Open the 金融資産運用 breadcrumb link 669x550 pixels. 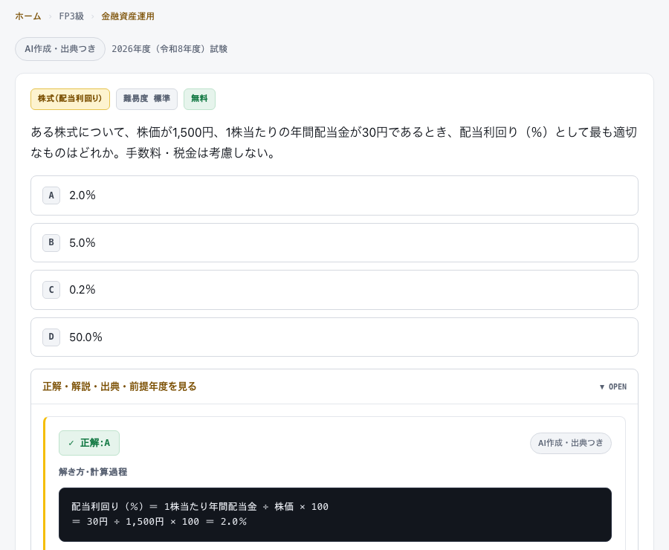tap(128, 16)
